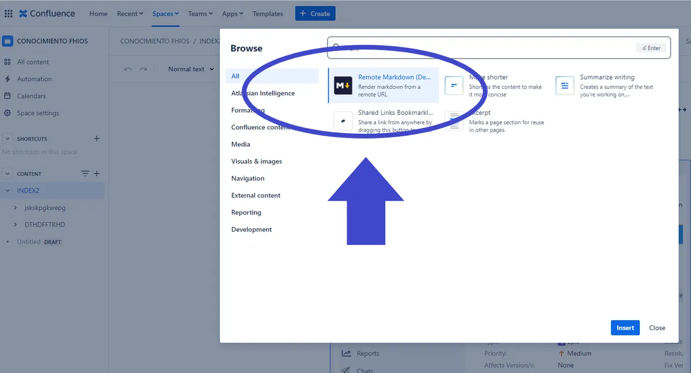This screenshot has height=373, width=691.
Task: Collapse the SHORTCUTS section
Action: 7,139
